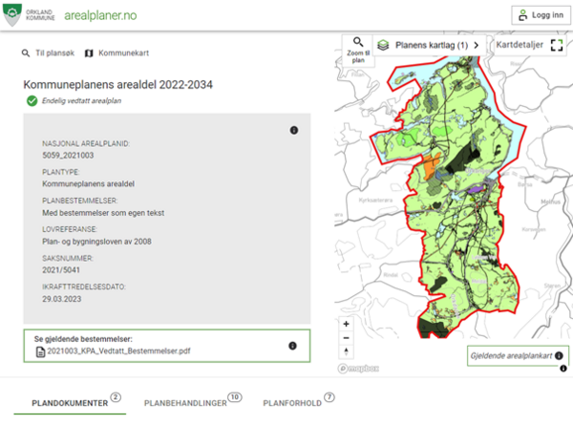Screen dimensions: 573x425
Task: Click the Zoom til plan magnifier icon
Action: click(357, 43)
